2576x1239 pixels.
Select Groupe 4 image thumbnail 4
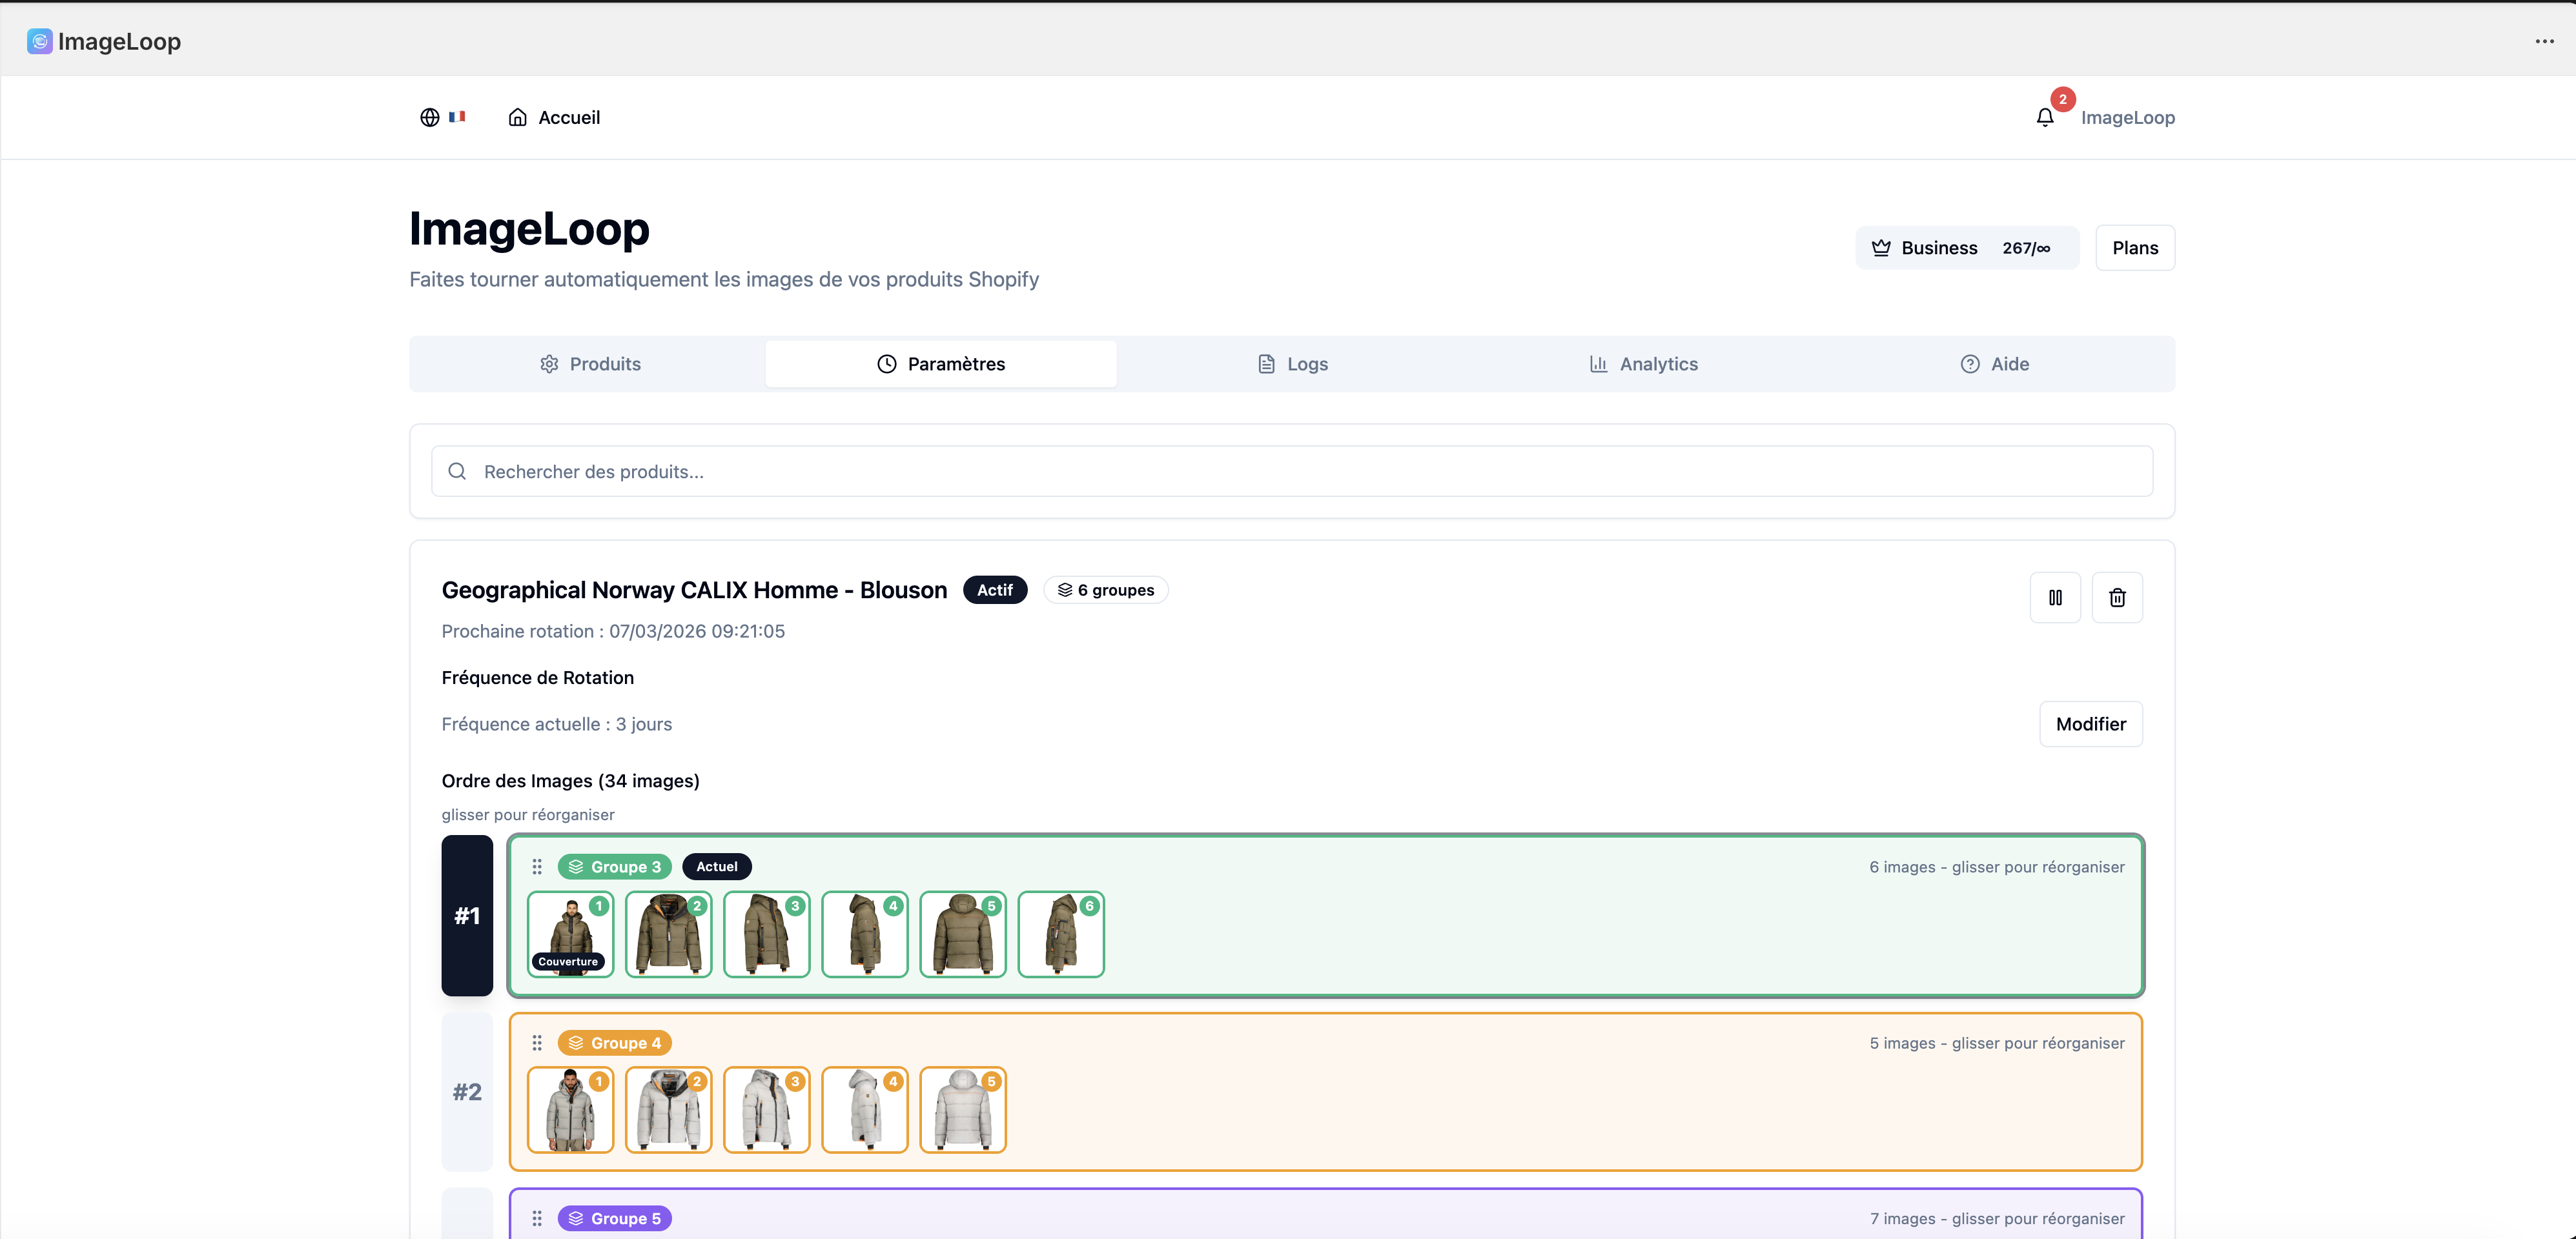pyautogui.click(x=864, y=1110)
